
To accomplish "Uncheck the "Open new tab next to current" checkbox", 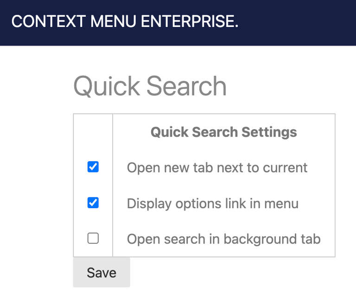I will 93,167.
